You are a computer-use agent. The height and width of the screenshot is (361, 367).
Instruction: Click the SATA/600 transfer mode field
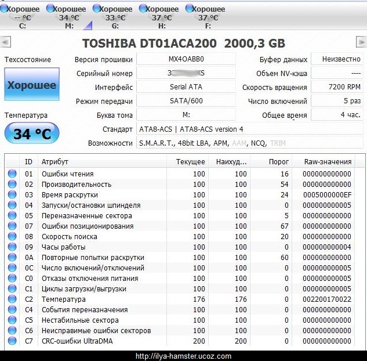186,101
